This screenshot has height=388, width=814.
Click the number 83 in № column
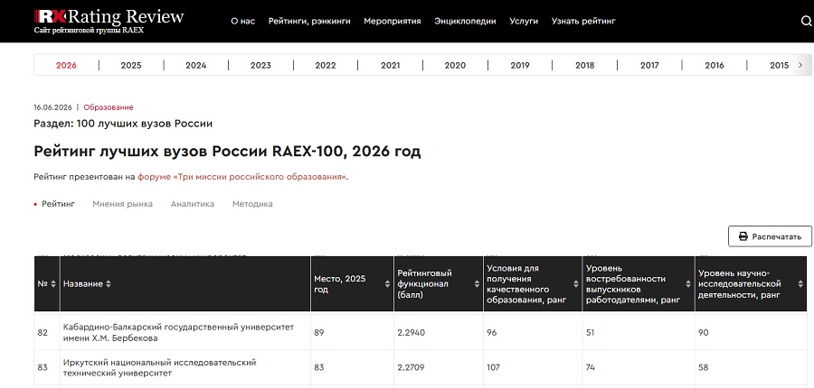coord(43,367)
